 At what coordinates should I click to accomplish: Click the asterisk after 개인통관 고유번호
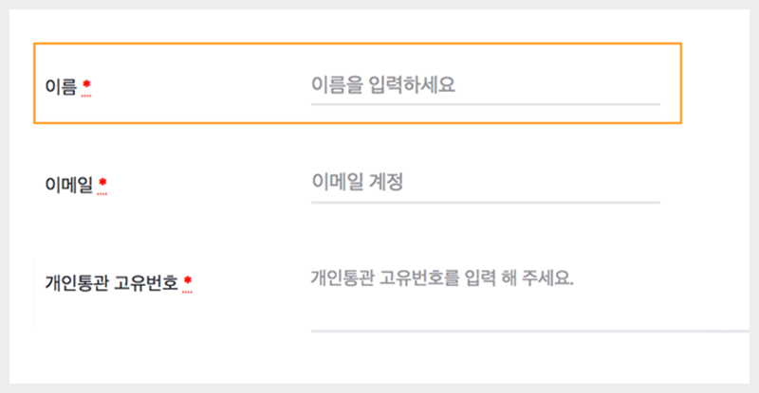[x=187, y=280]
